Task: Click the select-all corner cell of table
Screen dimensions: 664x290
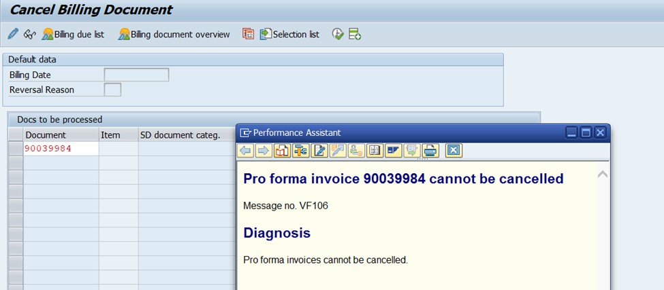Action: [16, 134]
